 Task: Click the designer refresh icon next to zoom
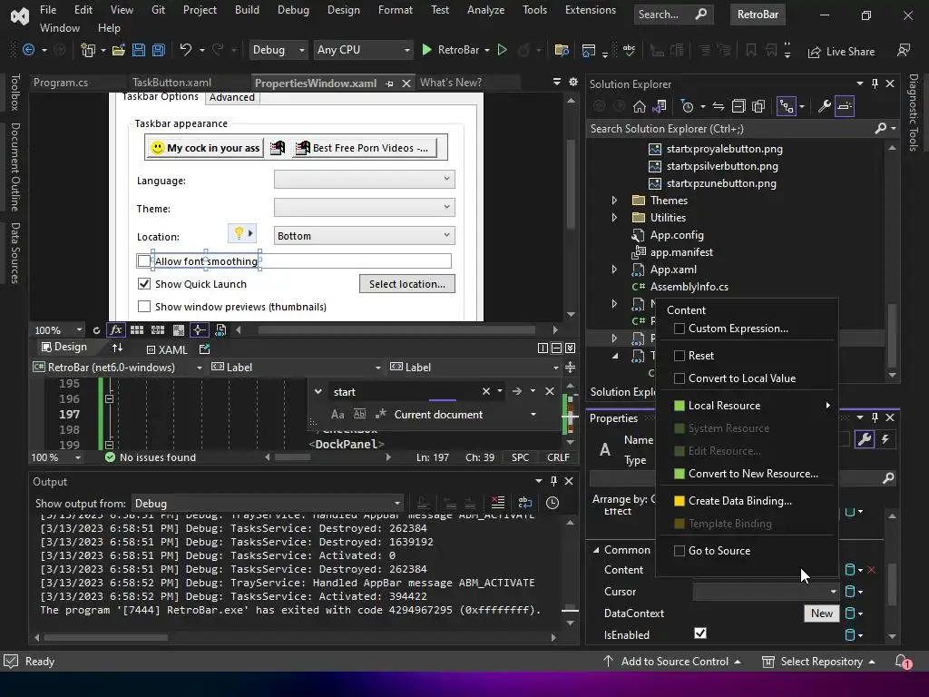96,330
